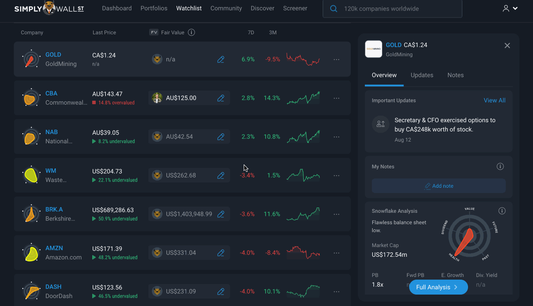The height and width of the screenshot is (306, 533).
Task: Open more options for BRK.A row
Action: (x=337, y=214)
